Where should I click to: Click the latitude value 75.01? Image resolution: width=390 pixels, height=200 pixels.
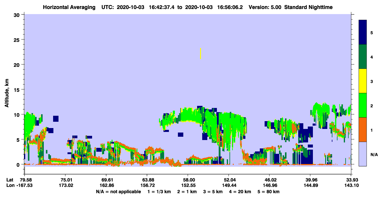tap(65, 180)
